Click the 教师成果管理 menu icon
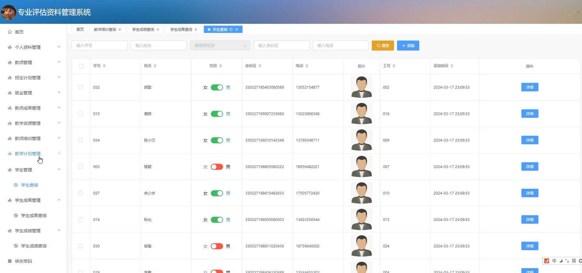Screen dimensions: 582x273 coord(10,108)
